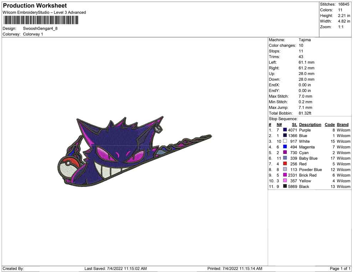353x272 pixels.
Task: Click the Colors count '11' in header
Action: (x=340, y=10)
